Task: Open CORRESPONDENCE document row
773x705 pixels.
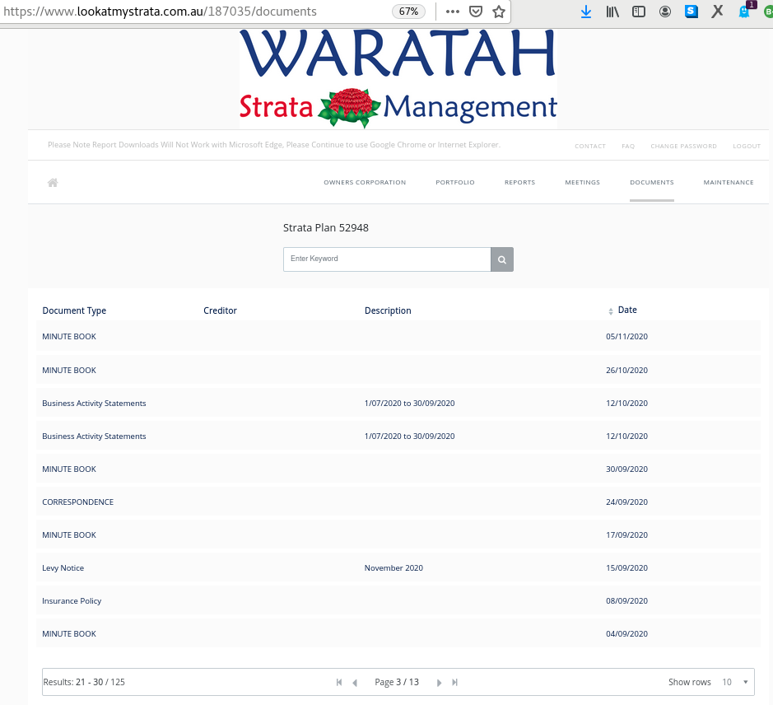Action: pos(398,502)
